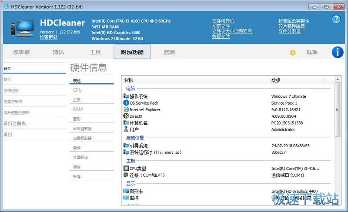
Task: Click the 名称 column header
Action: click(x=128, y=80)
